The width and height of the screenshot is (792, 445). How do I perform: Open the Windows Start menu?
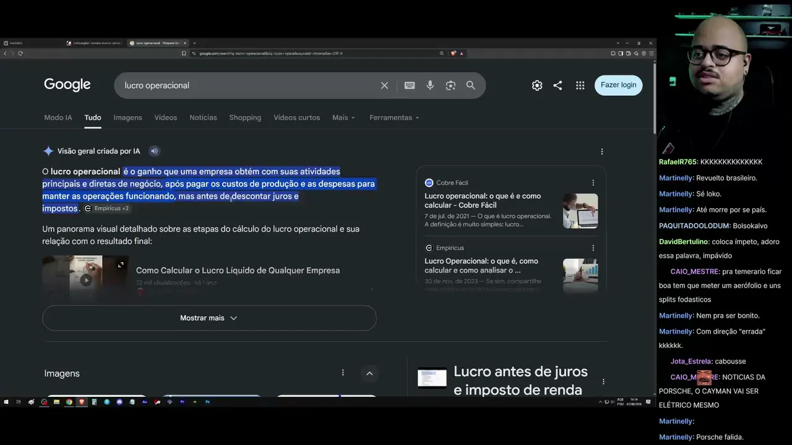(x=6, y=402)
